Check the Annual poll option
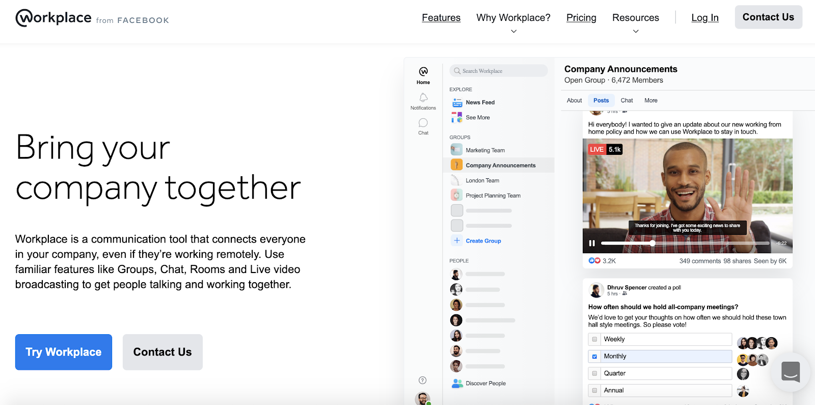Screen dimensions: 815x405 [594, 391]
